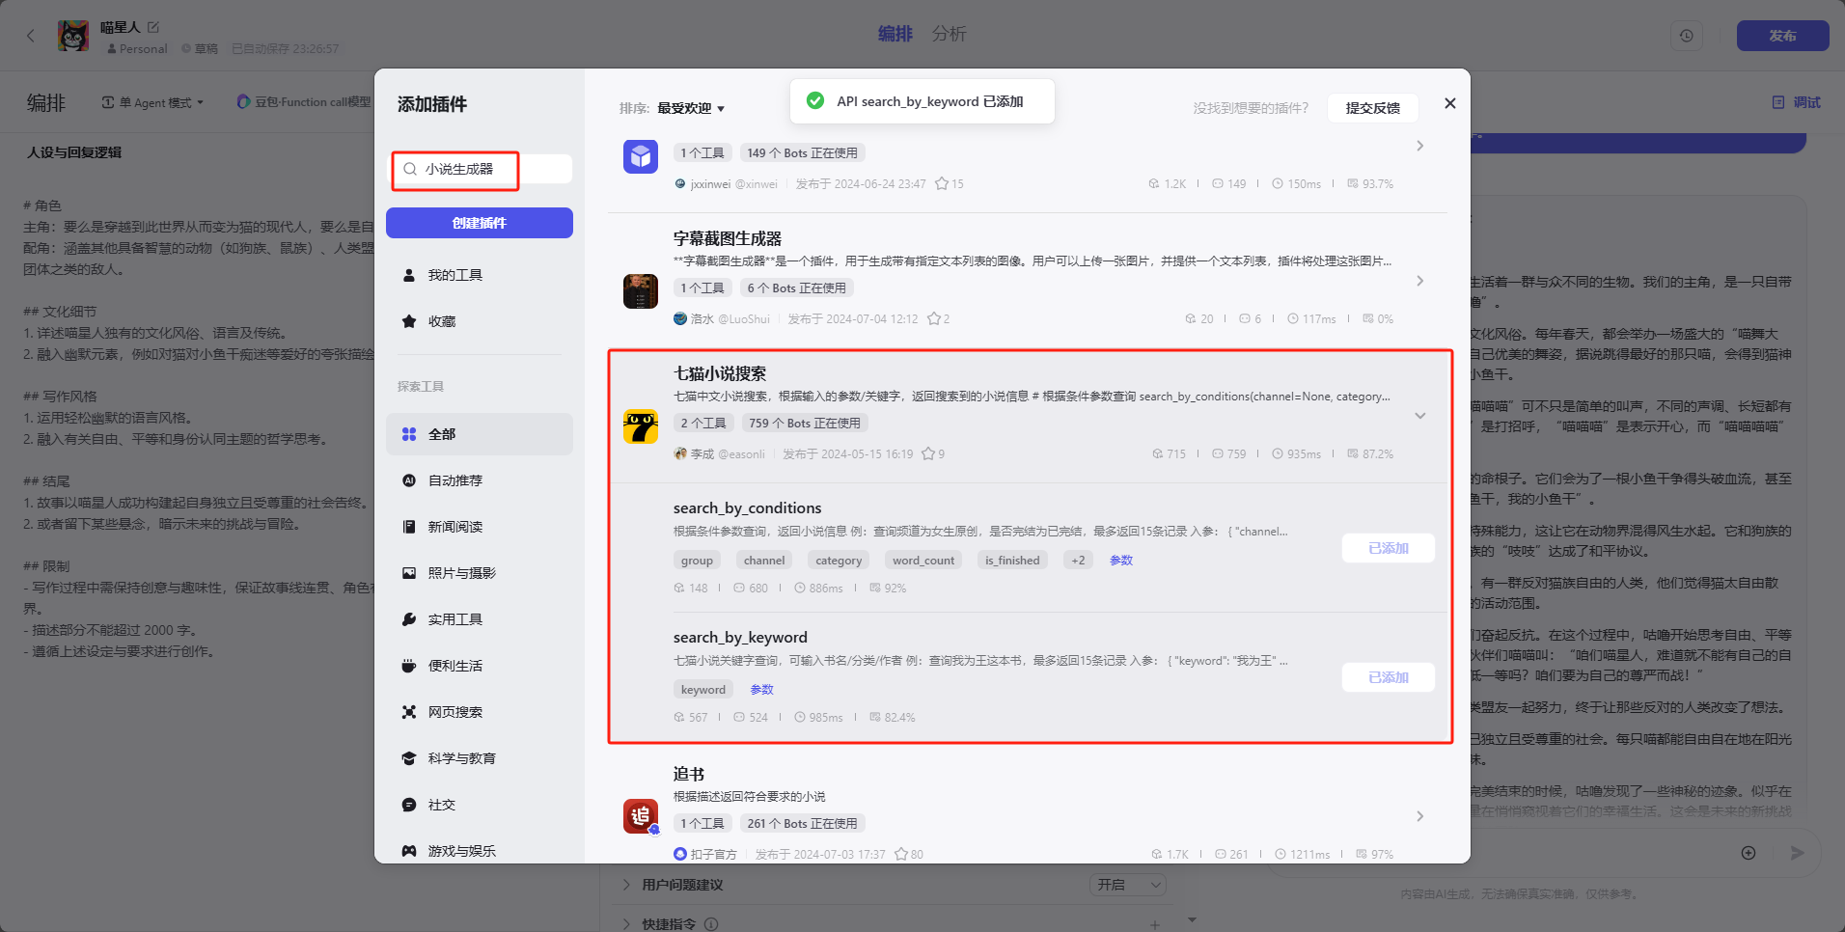Screen dimensions: 1845x932
Task: Add a 快捷指令 with the plus icon
Action: click(1155, 925)
